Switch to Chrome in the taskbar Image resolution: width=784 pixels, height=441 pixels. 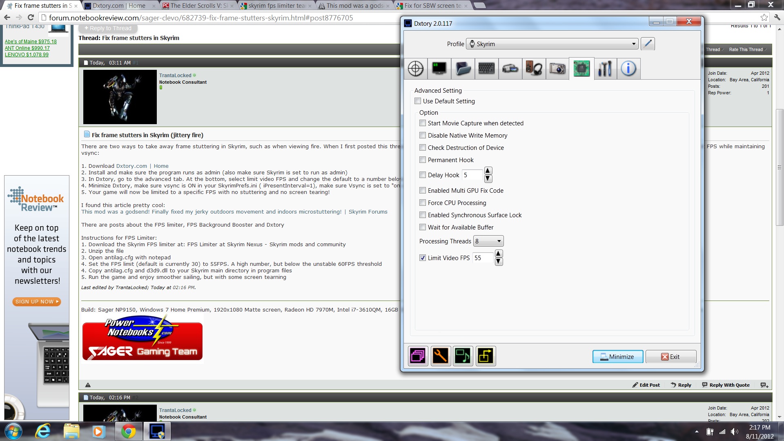coord(128,431)
